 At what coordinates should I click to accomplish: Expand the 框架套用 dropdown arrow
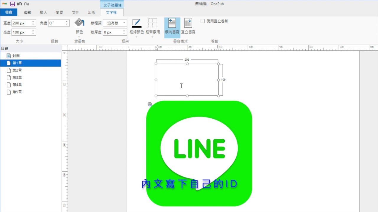click(153, 37)
